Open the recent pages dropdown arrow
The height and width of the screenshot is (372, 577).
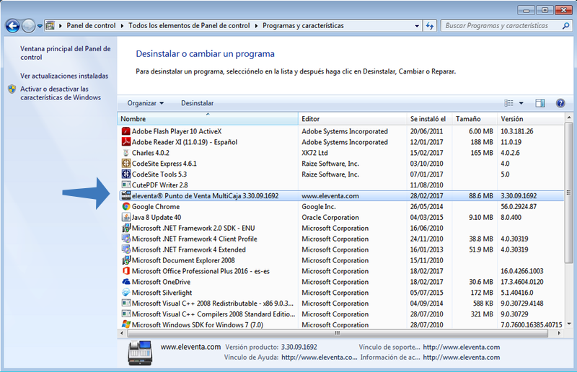[x=40, y=26]
